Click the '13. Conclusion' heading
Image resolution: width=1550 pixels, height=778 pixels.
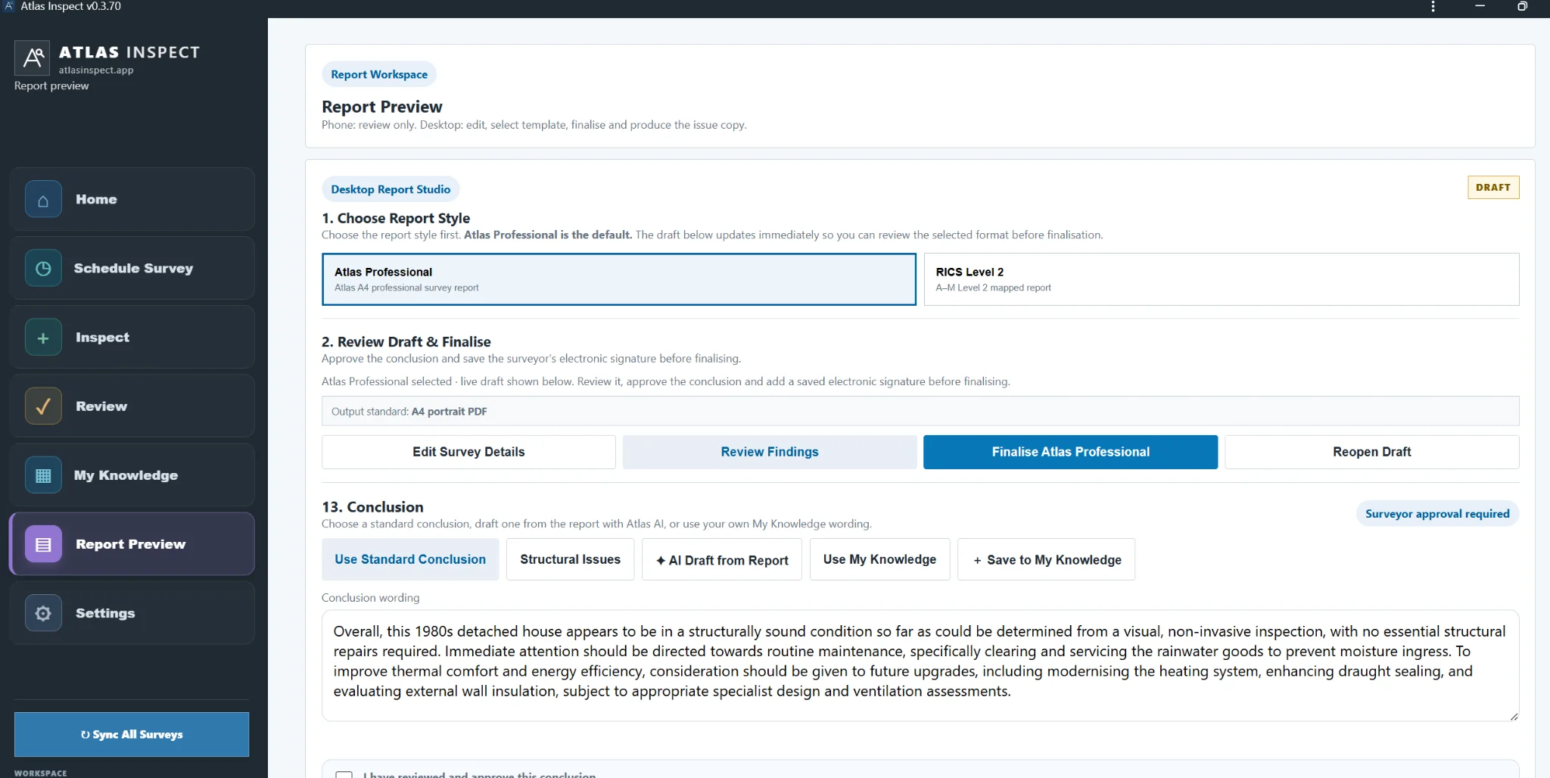tap(372, 507)
